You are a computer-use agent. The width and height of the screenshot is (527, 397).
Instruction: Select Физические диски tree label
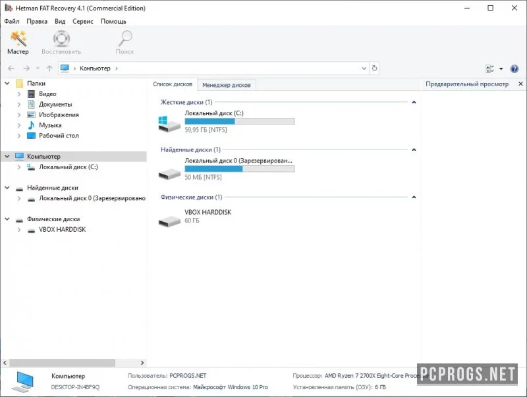(x=53, y=219)
